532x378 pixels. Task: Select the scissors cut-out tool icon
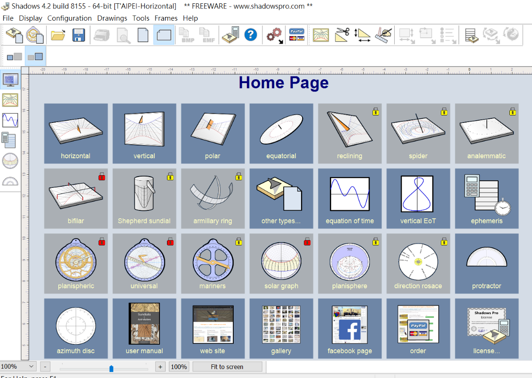(x=342, y=35)
